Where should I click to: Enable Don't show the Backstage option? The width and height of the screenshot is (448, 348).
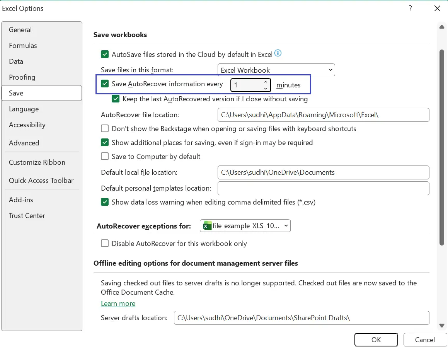tap(104, 128)
